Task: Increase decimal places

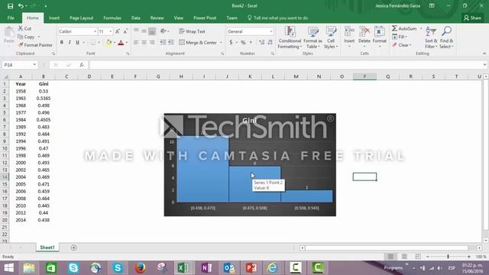Action: 261,43
